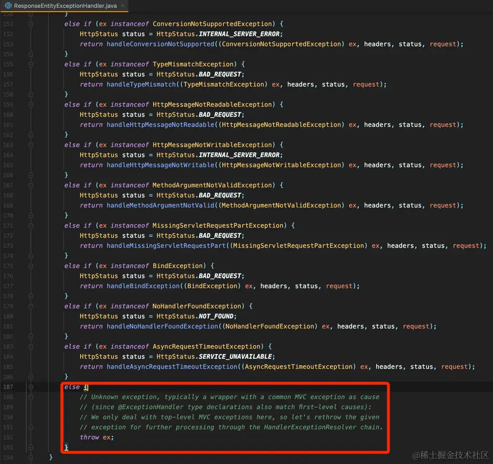Click the gutter marker next to line 159
This screenshot has height=464, width=493.
30,104
